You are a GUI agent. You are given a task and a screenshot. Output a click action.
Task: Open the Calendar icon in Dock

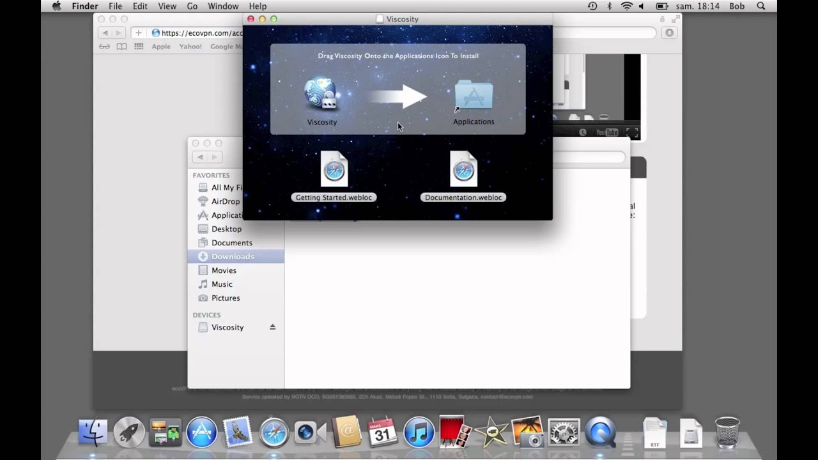(383, 433)
